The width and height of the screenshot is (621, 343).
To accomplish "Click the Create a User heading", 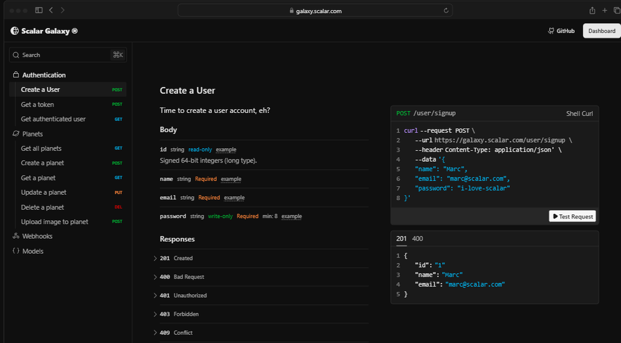I will (x=188, y=91).
